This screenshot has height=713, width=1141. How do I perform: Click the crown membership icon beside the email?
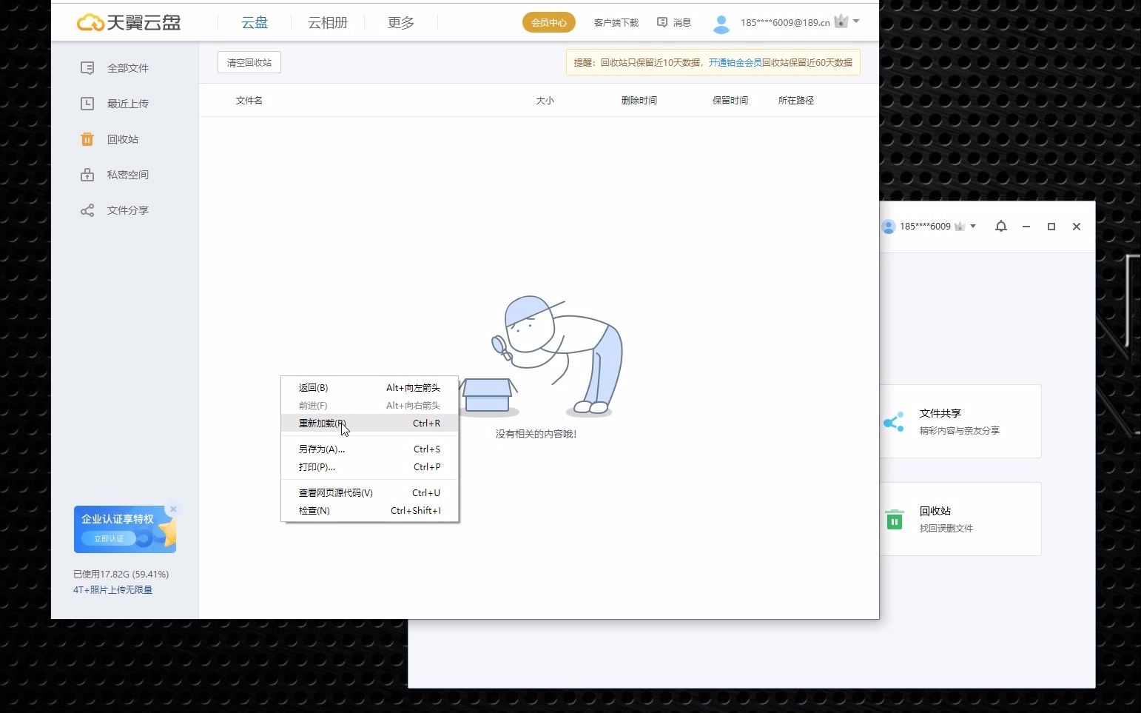tap(841, 21)
